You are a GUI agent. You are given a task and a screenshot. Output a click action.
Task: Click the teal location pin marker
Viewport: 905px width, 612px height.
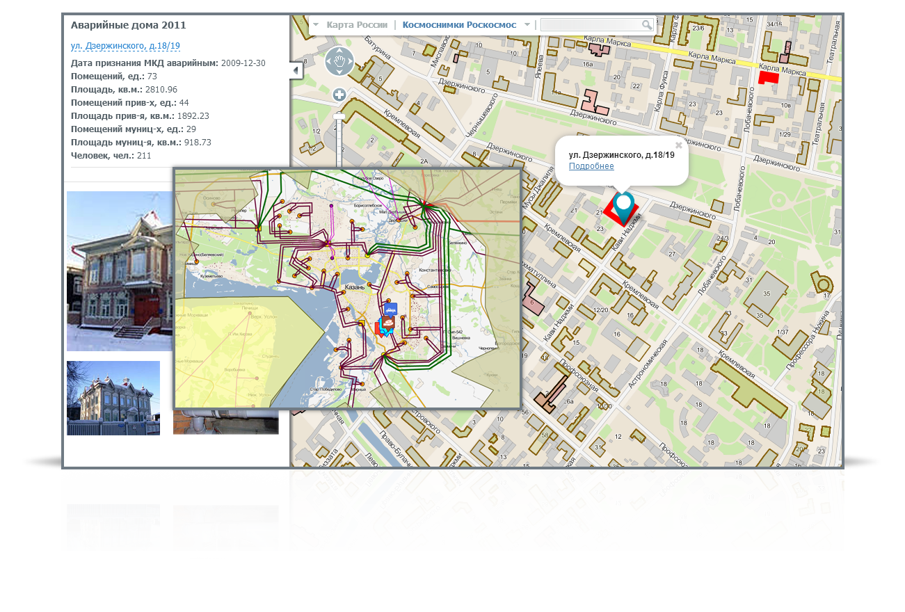coord(624,207)
